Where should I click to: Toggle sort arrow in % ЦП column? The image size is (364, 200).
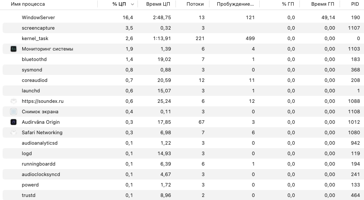point(132,4)
